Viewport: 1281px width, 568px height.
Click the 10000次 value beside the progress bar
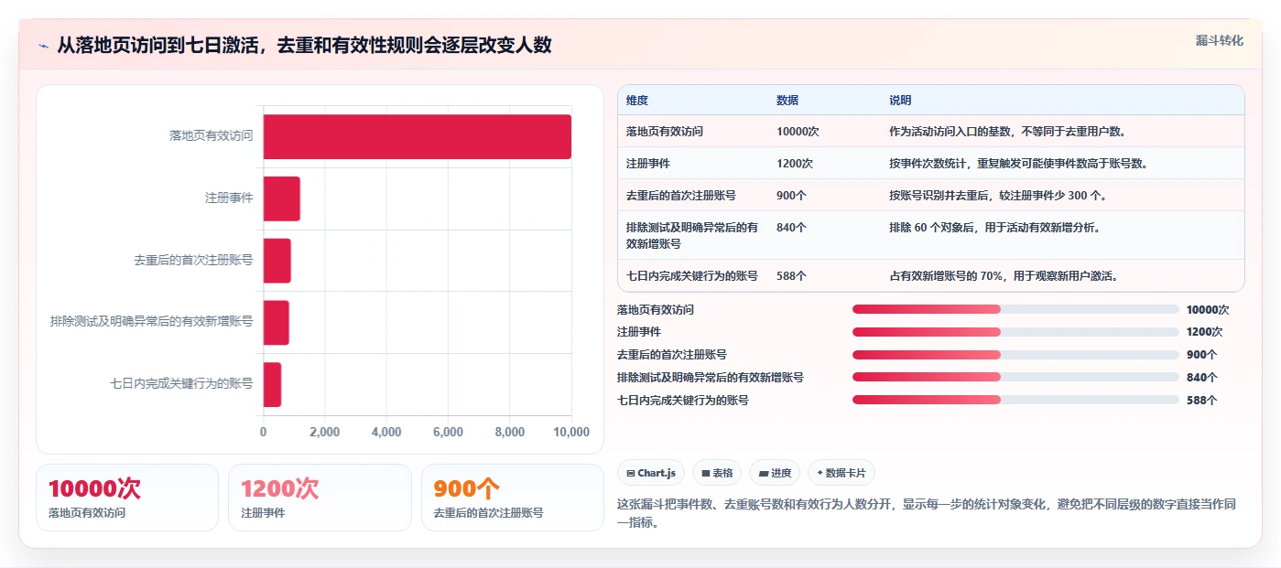1208,310
